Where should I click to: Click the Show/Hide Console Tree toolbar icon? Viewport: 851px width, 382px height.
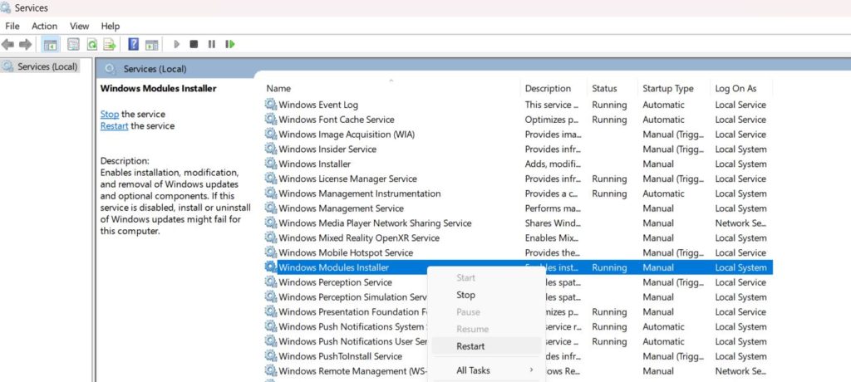50,44
